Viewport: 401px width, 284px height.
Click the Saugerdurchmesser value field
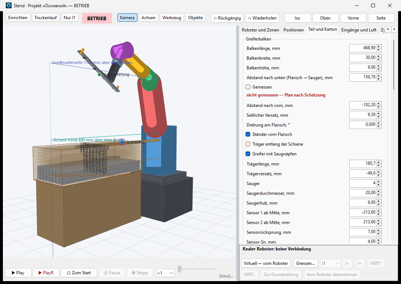(x=363, y=193)
